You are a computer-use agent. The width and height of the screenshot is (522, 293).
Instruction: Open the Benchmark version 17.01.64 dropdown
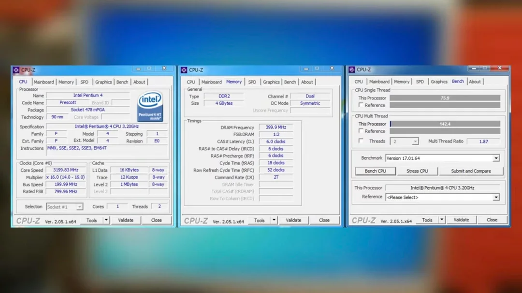pos(442,158)
